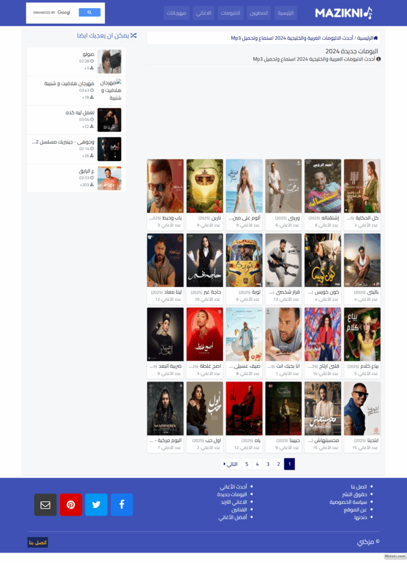
Task: Click footer link دندنها
Action: pos(360,517)
